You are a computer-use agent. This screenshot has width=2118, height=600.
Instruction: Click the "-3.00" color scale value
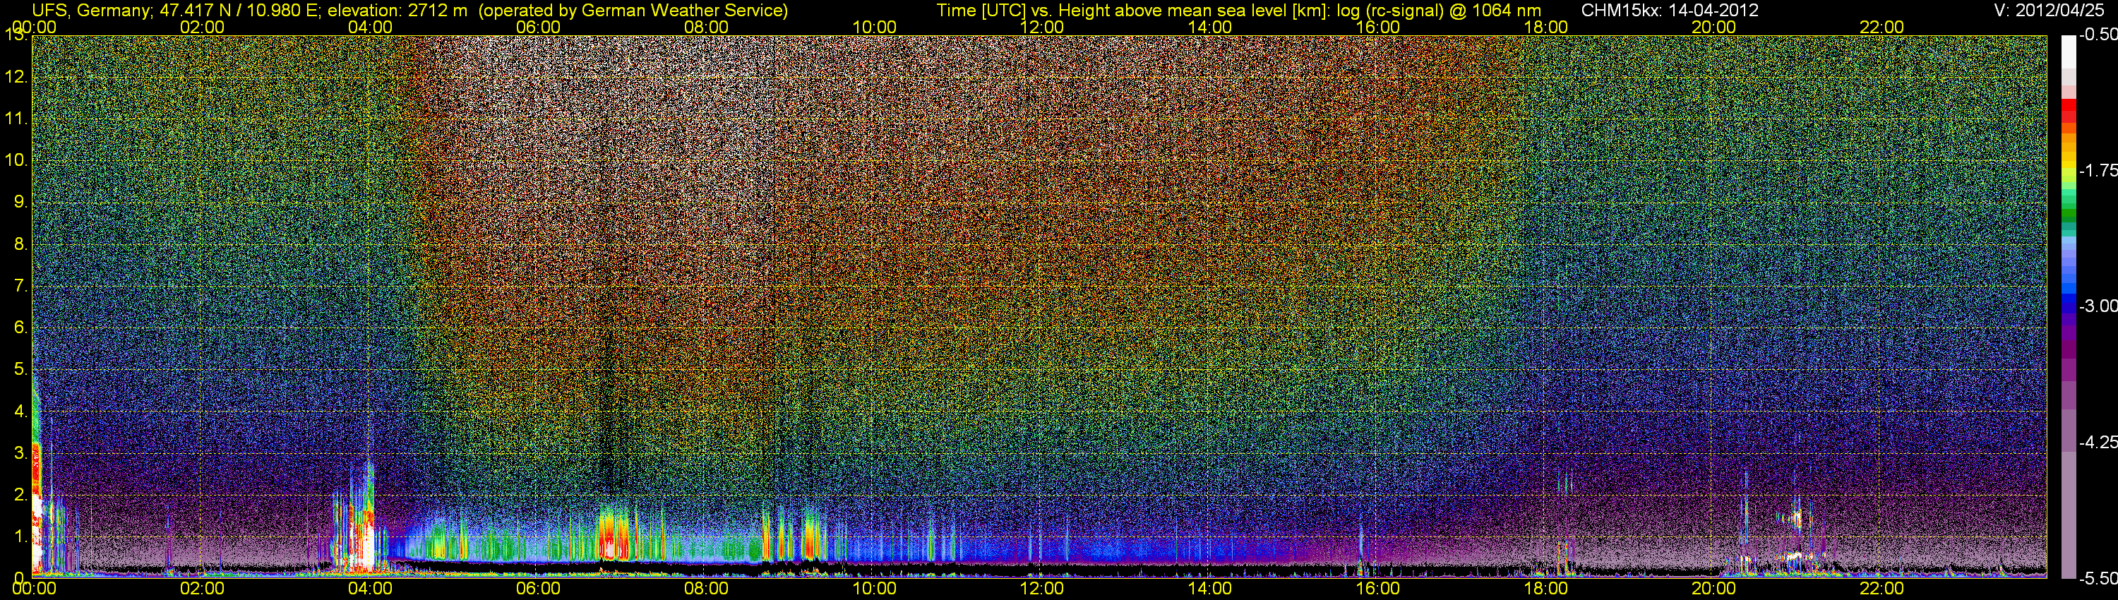pos(2098,306)
